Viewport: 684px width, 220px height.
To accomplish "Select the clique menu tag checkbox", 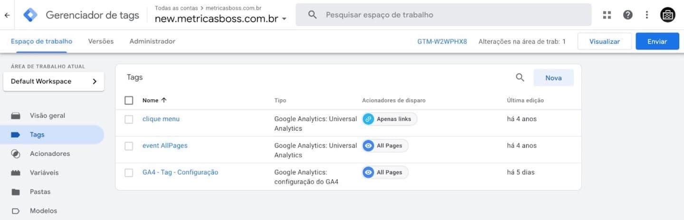I will (x=129, y=119).
